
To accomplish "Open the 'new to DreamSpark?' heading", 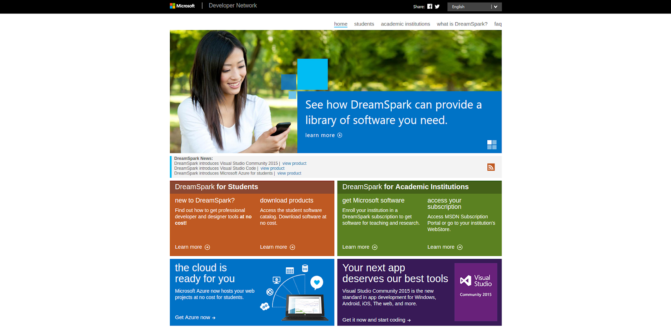I will pos(205,200).
